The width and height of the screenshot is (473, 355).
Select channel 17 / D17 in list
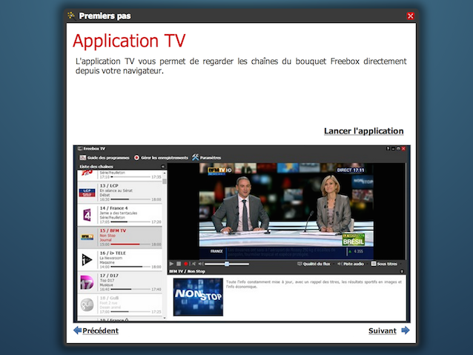[120, 282]
